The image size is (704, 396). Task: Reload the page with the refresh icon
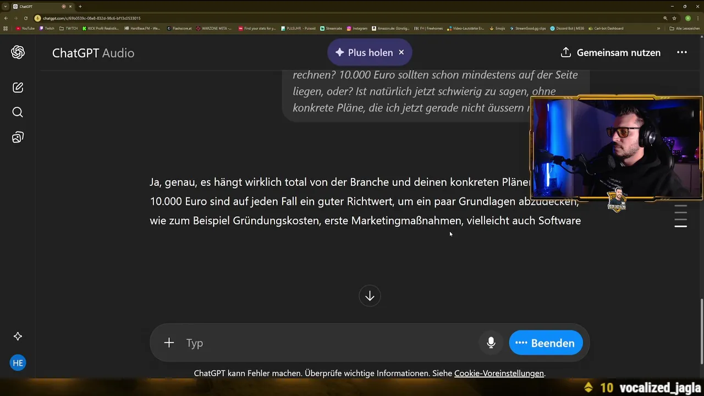tap(26, 18)
